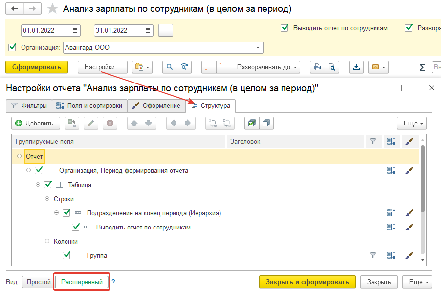Click the 'Закрыть и сформировать' button
441x291 pixels.
[x=307, y=282]
